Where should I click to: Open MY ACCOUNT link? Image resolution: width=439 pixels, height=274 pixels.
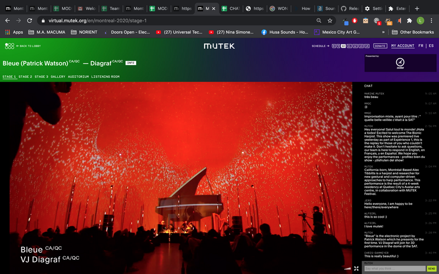point(403,45)
